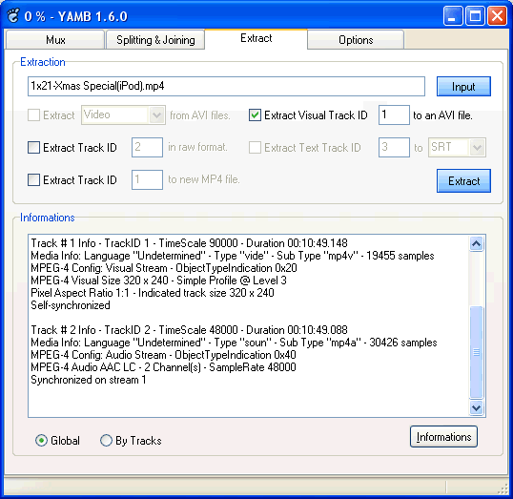Click the window corner grip in the status bar
This screenshot has height=499, width=513.
[x=503, y=489]
